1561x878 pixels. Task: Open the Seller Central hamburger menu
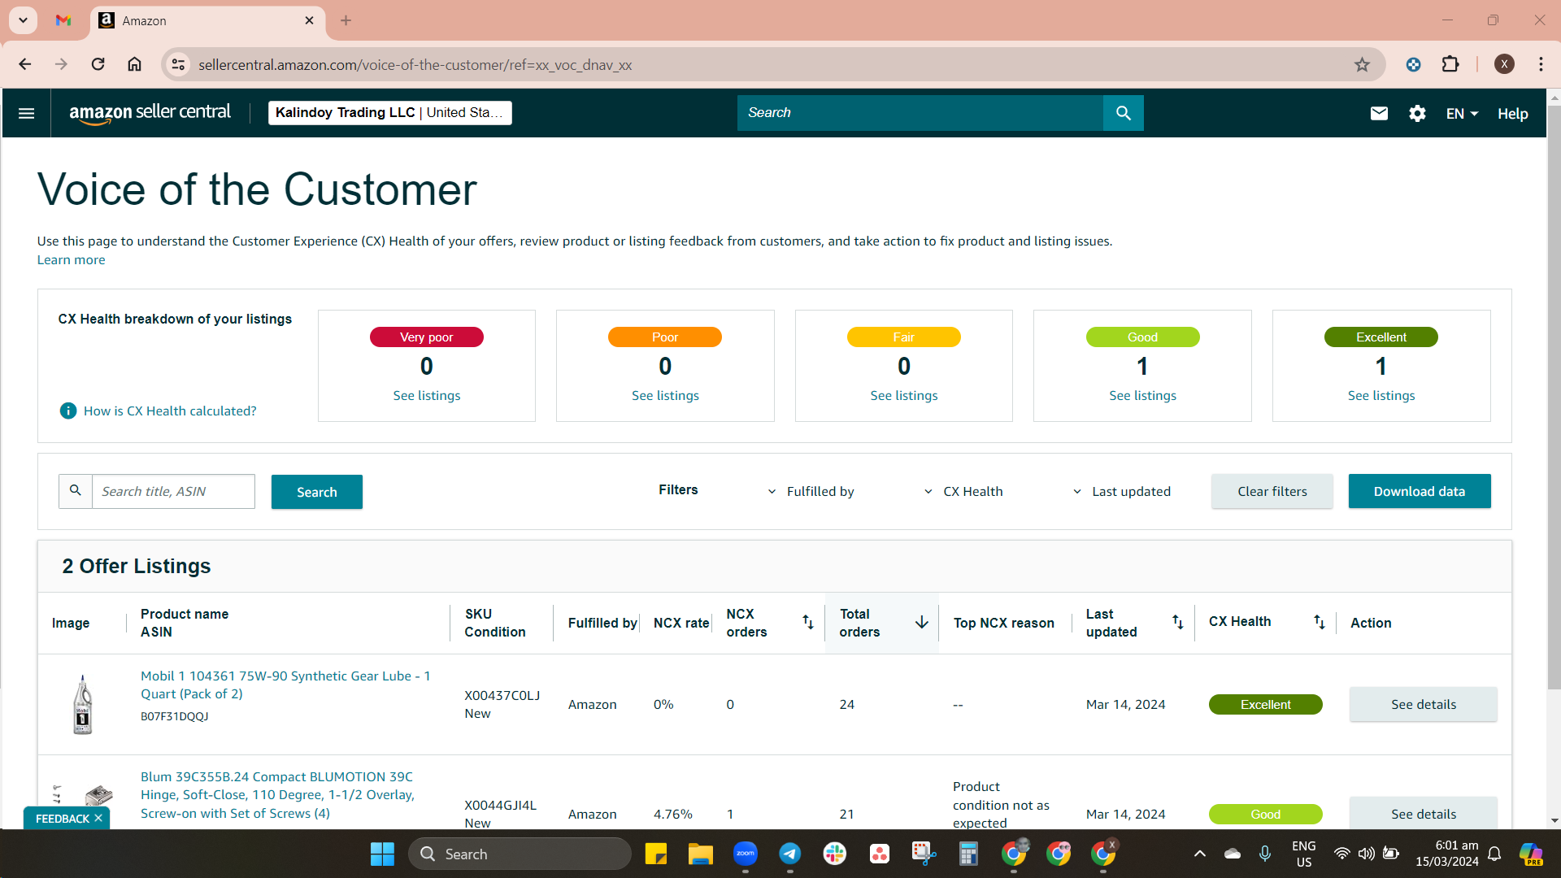click(26, 113)
